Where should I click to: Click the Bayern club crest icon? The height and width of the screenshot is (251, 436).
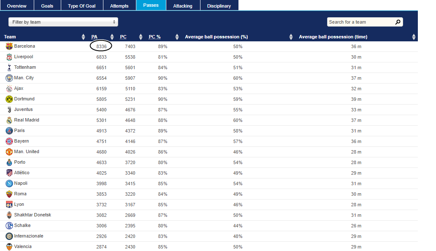(x=9, y=141)
